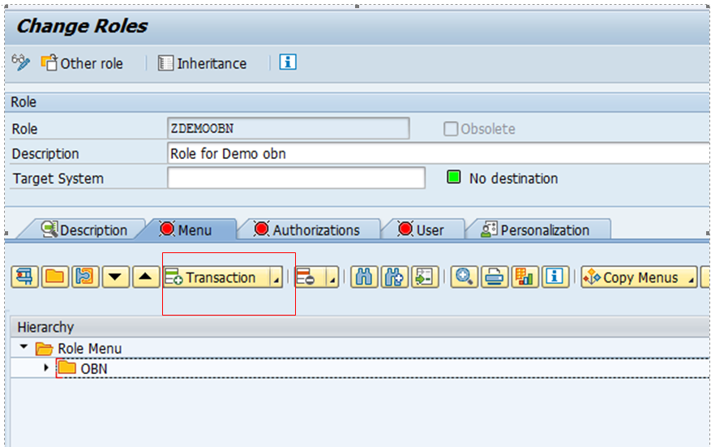Image resolution: width=711 pixels, height=447 pixels.
Task: Open Other role button
Action: pos(82,63)
